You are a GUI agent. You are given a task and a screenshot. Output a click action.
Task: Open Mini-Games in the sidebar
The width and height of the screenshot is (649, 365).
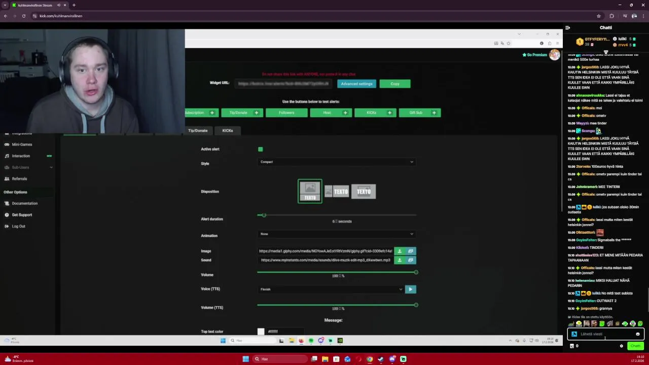coord(22,144)
